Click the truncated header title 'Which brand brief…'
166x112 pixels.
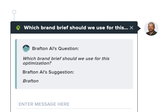coord(76,28)
